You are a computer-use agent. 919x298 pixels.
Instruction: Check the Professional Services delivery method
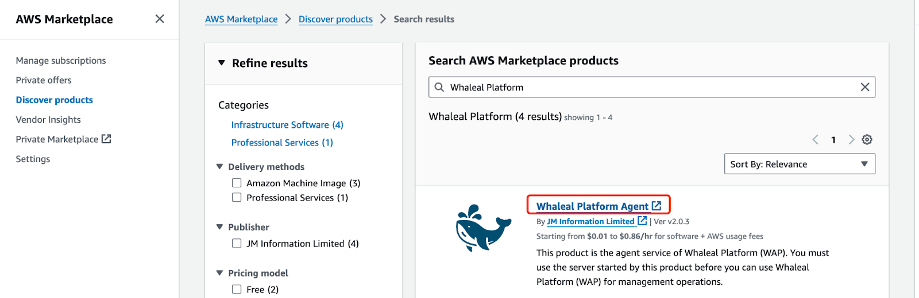coord(237,197)
